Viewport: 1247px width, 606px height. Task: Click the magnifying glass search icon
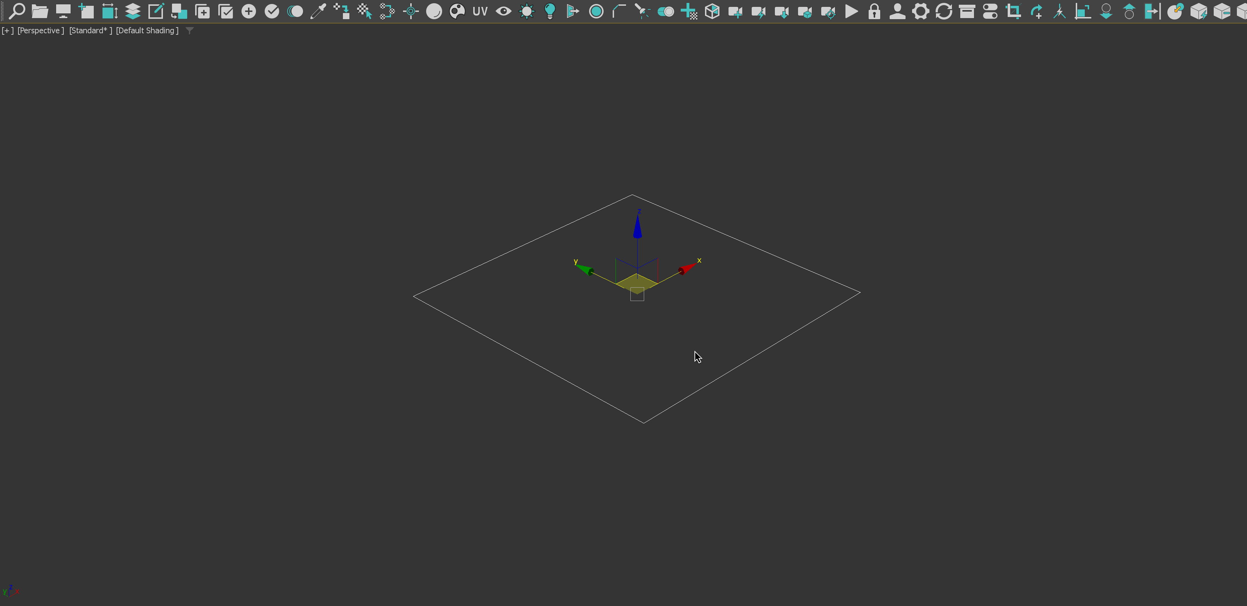(17, 10)
